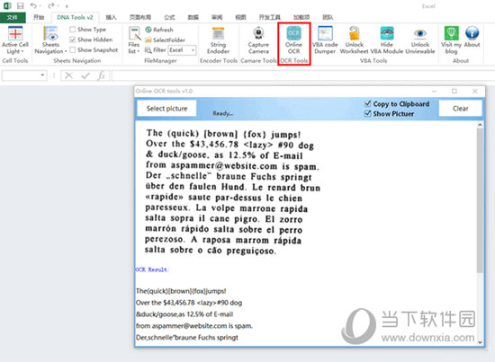Open the Visit my blog link icon
Screen dimensions: 495x362
click(451, 32)
